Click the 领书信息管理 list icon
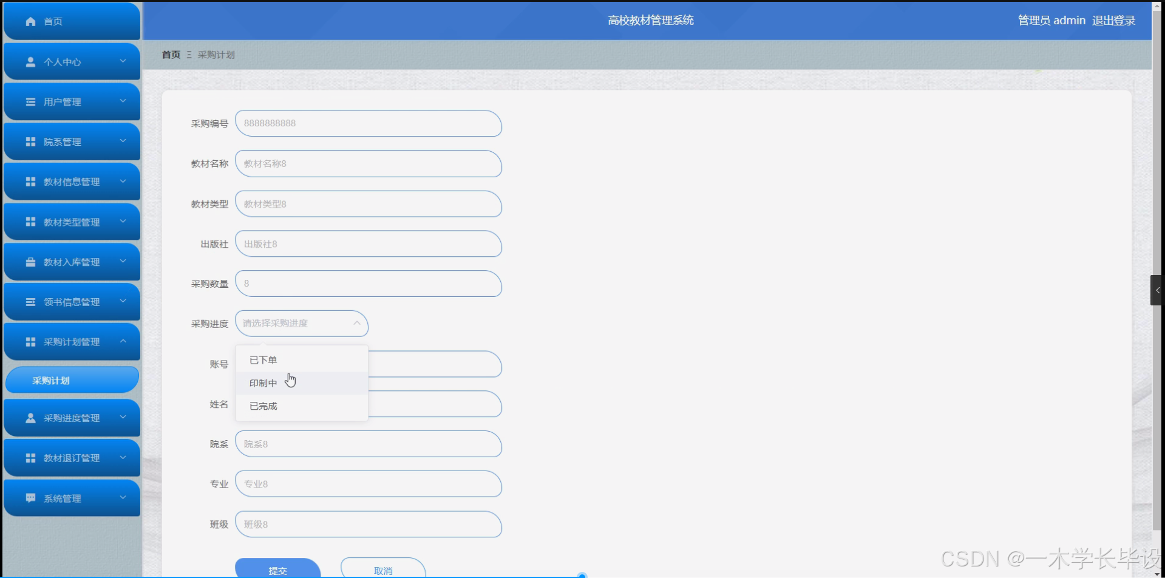Image resolution: width=1165 pixels, height=578 pixels. 30,302
